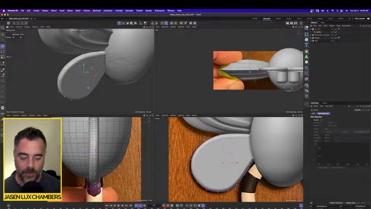
Task: Click the highlighted points mode icon in top toolbar
Action: click(x=119, y=23)
